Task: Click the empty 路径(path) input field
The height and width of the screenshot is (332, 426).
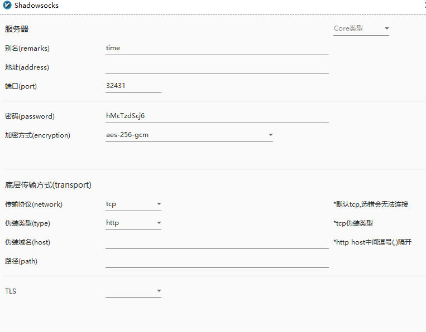Action: 217,261
